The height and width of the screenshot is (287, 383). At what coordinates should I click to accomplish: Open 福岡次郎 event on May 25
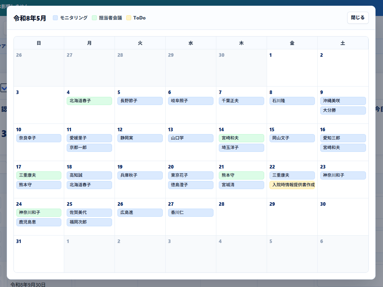click(89, 222)
